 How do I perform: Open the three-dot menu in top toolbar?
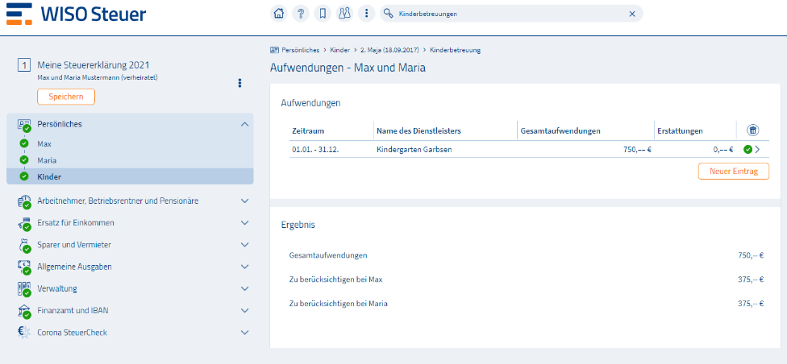coord(366,14)
